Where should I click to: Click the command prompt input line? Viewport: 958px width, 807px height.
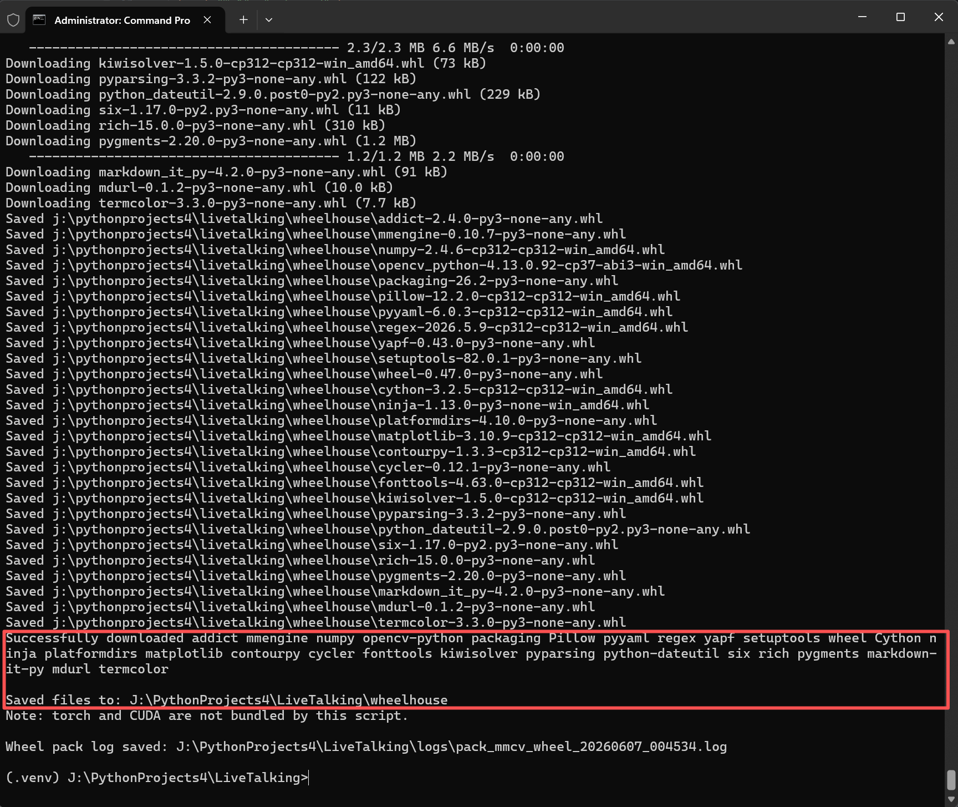[x=157, y=778]
